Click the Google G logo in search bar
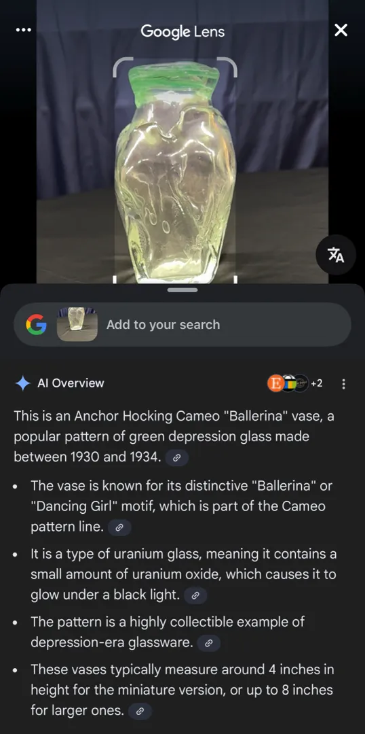 coord(37,324)
